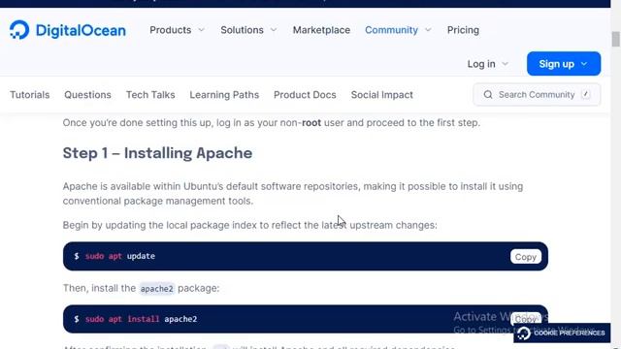621x349 pixels.
Task: Open Product Docs link
Action: [305, 95]
